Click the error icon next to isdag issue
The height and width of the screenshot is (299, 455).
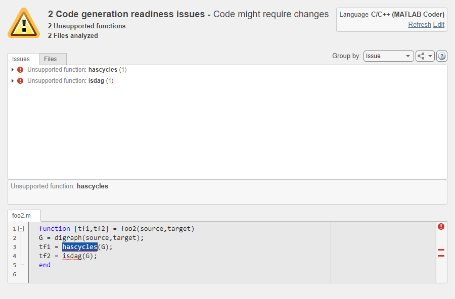(x=20, y=80)
